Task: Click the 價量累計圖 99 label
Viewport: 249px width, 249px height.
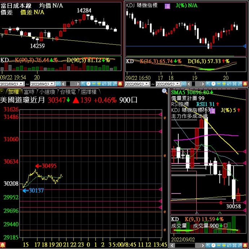Action: click(x=188, y=98)
